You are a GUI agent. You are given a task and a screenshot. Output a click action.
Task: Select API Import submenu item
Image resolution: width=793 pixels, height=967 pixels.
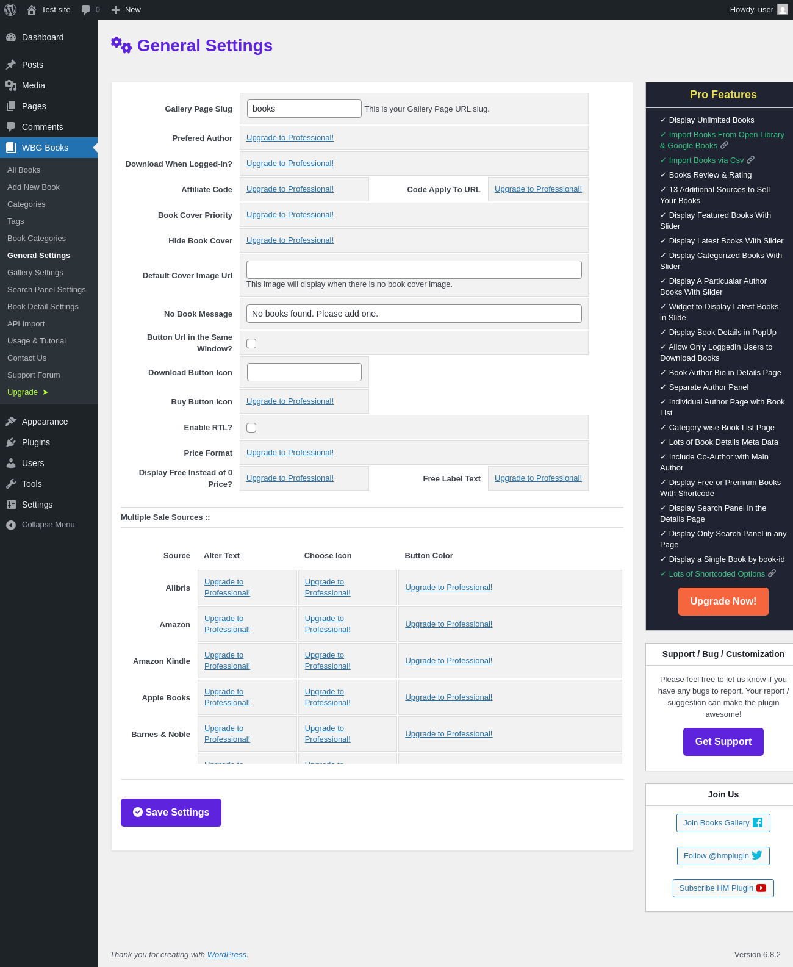[26, 324]
